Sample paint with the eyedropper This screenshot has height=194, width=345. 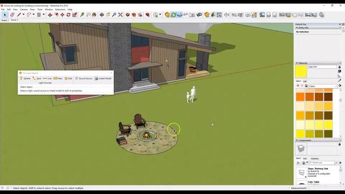pyautogui.click(x=340, y=80)
